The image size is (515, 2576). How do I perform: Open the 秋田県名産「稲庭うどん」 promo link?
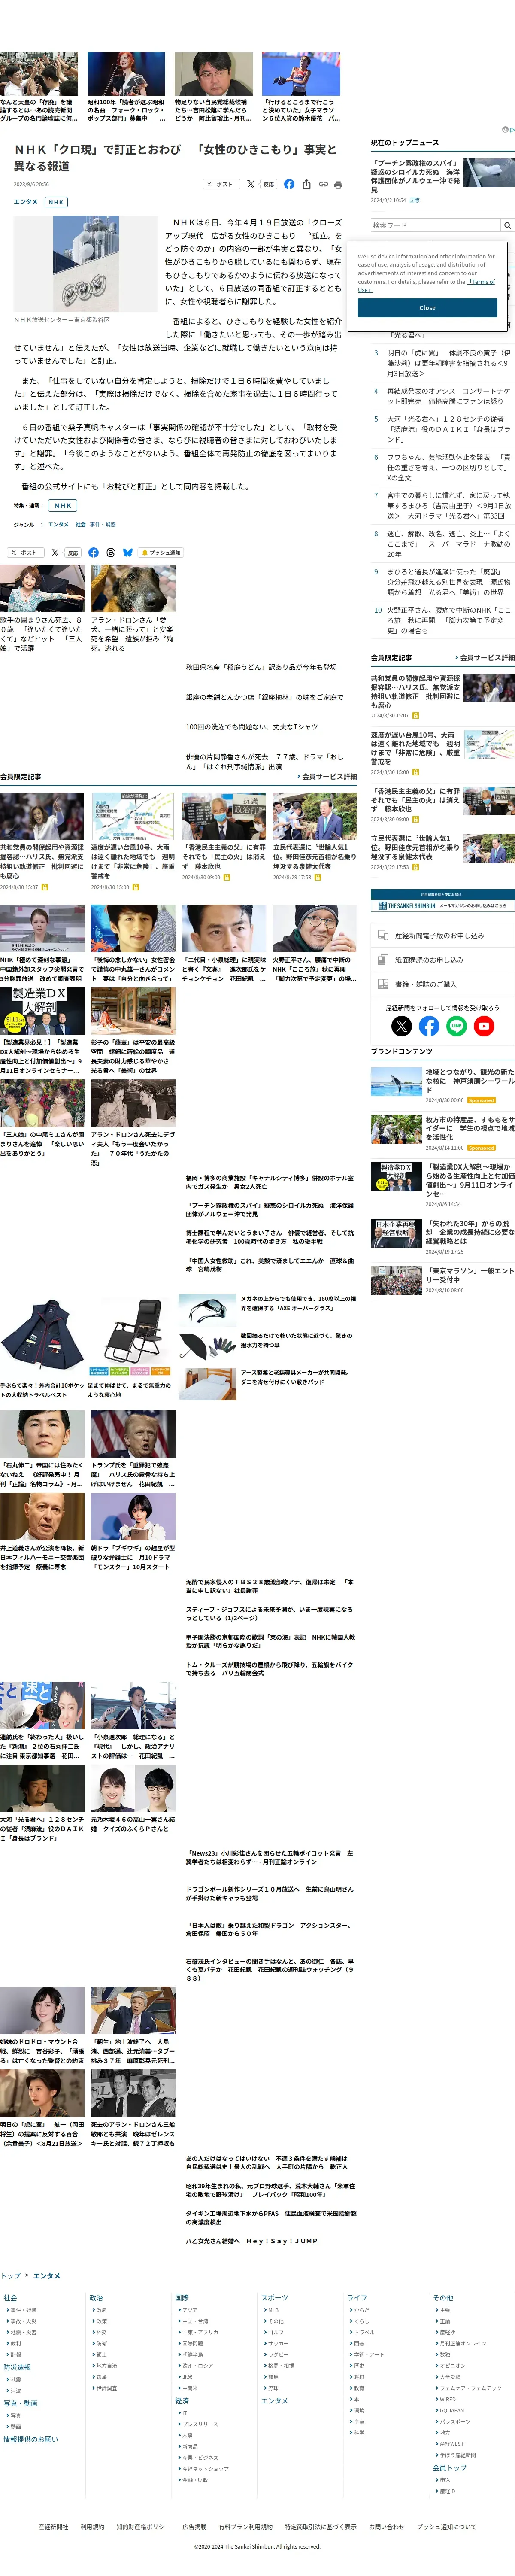tap(261, 667)
